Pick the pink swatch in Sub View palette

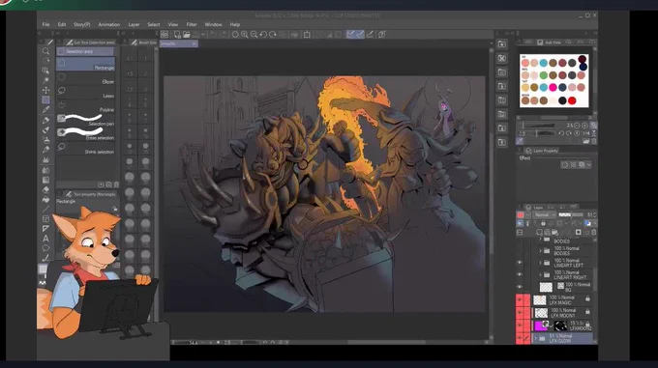pyautogui.click(x=553, y=87)
